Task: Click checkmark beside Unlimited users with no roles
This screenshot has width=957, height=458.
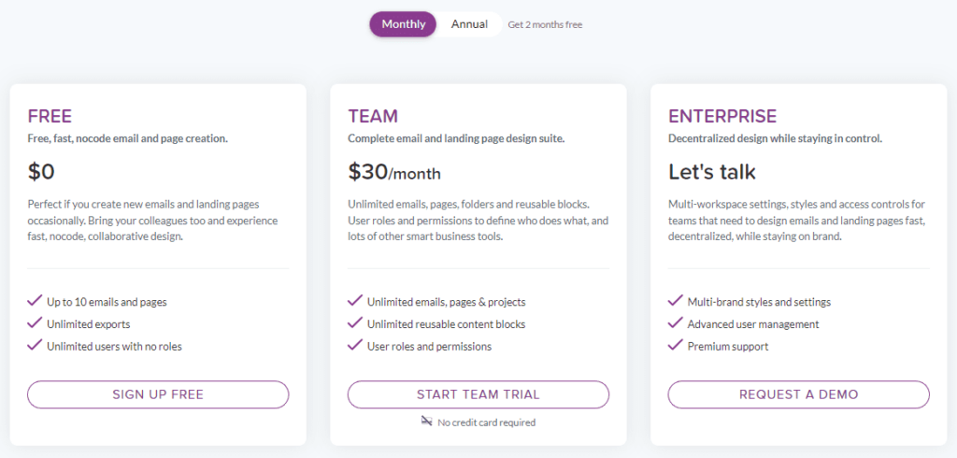Action: [x=35, y=346]
